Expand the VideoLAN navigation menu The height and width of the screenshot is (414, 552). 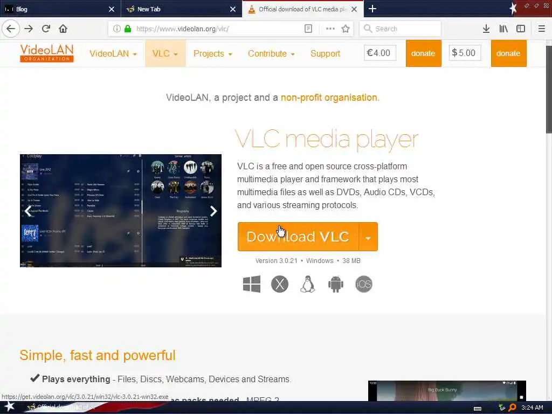(113, 53)
